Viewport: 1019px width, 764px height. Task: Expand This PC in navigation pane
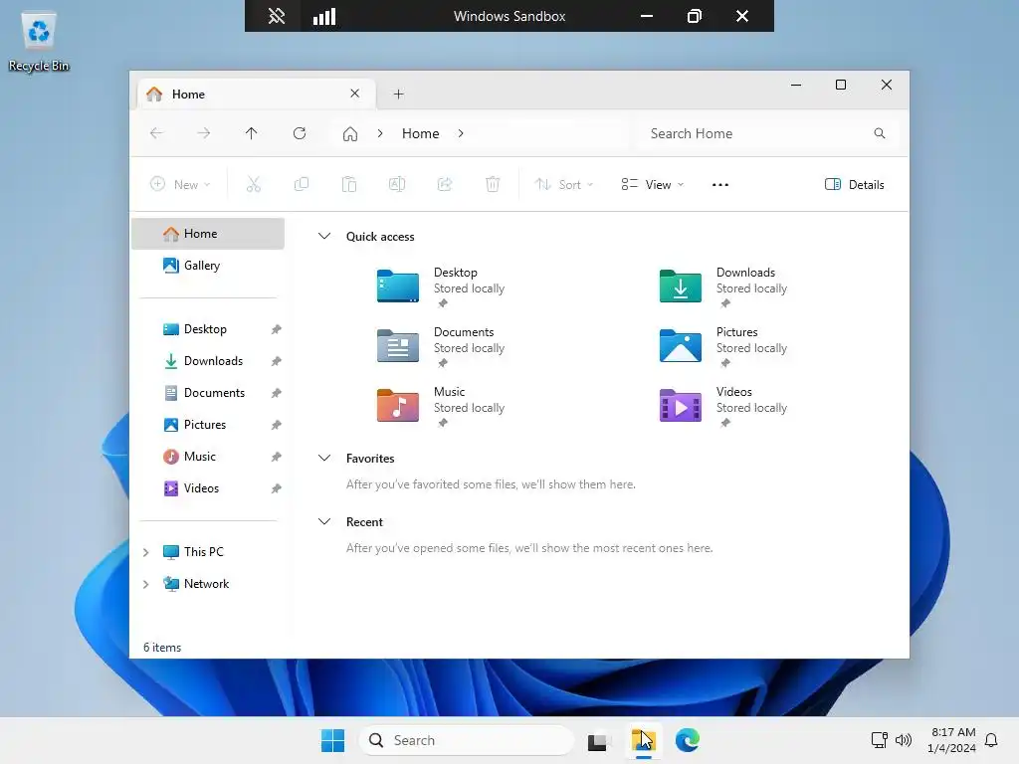point(146,552)
